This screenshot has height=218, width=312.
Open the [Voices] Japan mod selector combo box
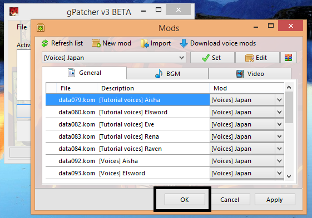pyautogui.click(x=114, y=58)
